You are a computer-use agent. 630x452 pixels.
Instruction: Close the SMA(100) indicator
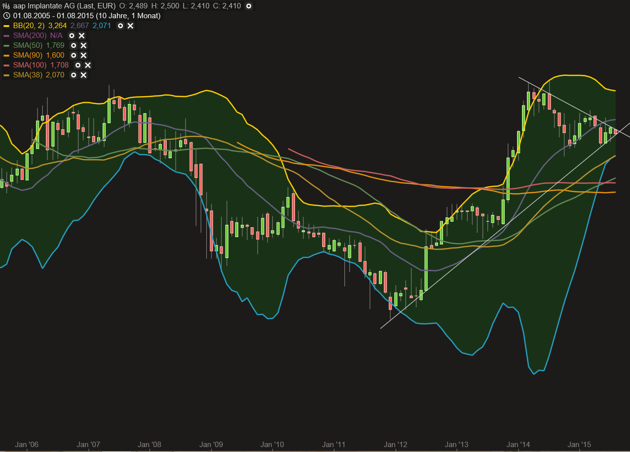(x=88, y=65)
